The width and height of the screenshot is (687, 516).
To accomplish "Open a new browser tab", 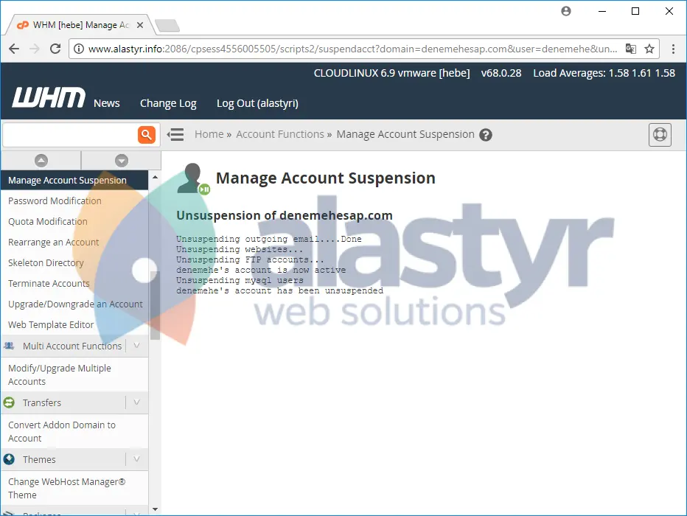I will pos(167,25).
